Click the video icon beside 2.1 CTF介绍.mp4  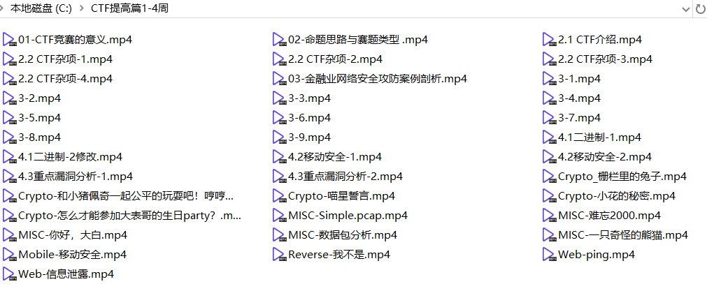pos(550,40)
